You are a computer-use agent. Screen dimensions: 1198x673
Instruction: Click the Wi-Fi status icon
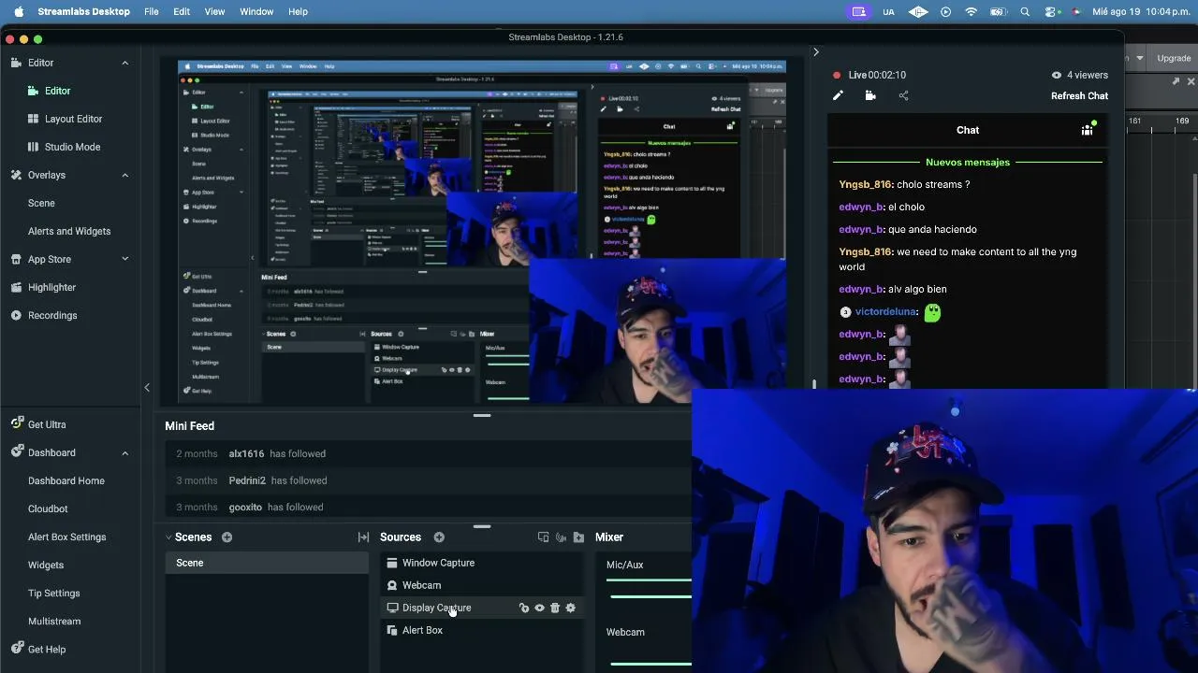pyautogui.click(x=972, y=11)
